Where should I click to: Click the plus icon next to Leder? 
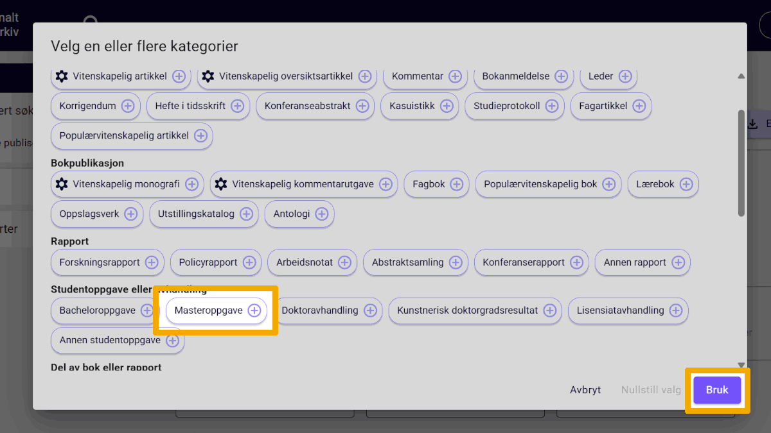(x=625, y=76)
